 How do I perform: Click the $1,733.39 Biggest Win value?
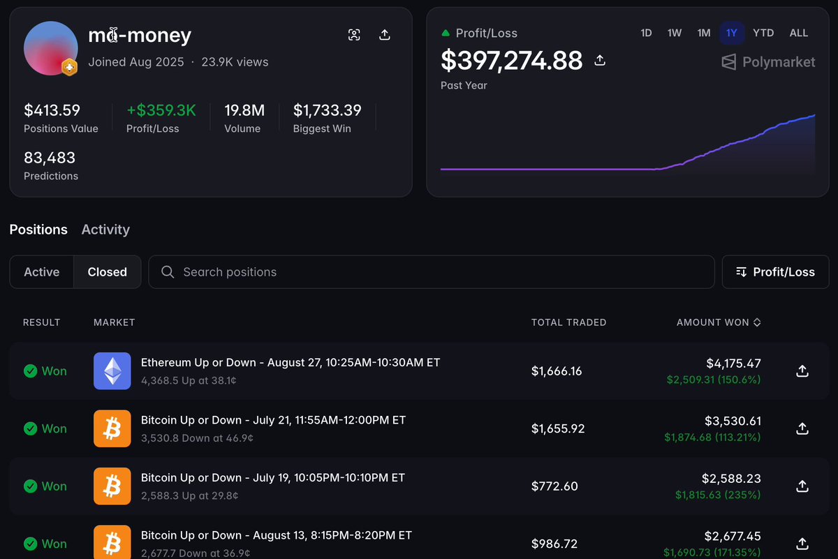328,110
